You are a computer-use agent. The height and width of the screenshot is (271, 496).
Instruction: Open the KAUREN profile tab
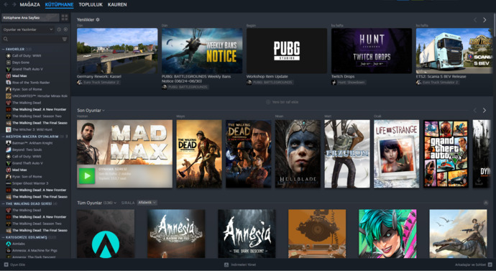point(117,4)
